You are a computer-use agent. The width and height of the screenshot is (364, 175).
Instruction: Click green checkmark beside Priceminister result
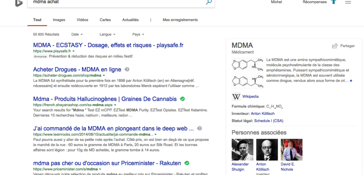coord(187,163)
